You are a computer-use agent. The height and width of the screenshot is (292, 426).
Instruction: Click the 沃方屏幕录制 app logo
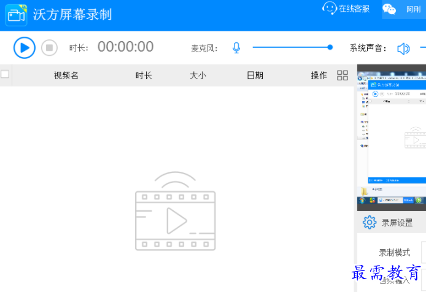16,15
